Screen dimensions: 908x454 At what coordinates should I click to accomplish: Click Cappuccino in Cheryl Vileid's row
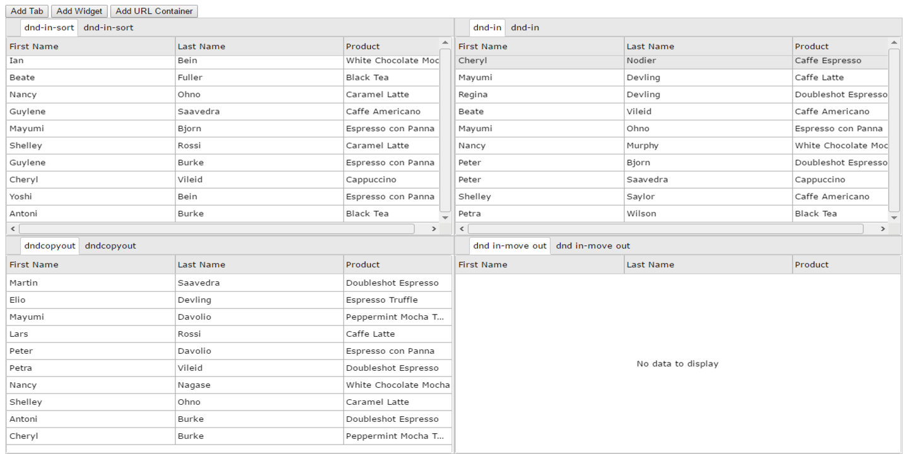point(392,180)
